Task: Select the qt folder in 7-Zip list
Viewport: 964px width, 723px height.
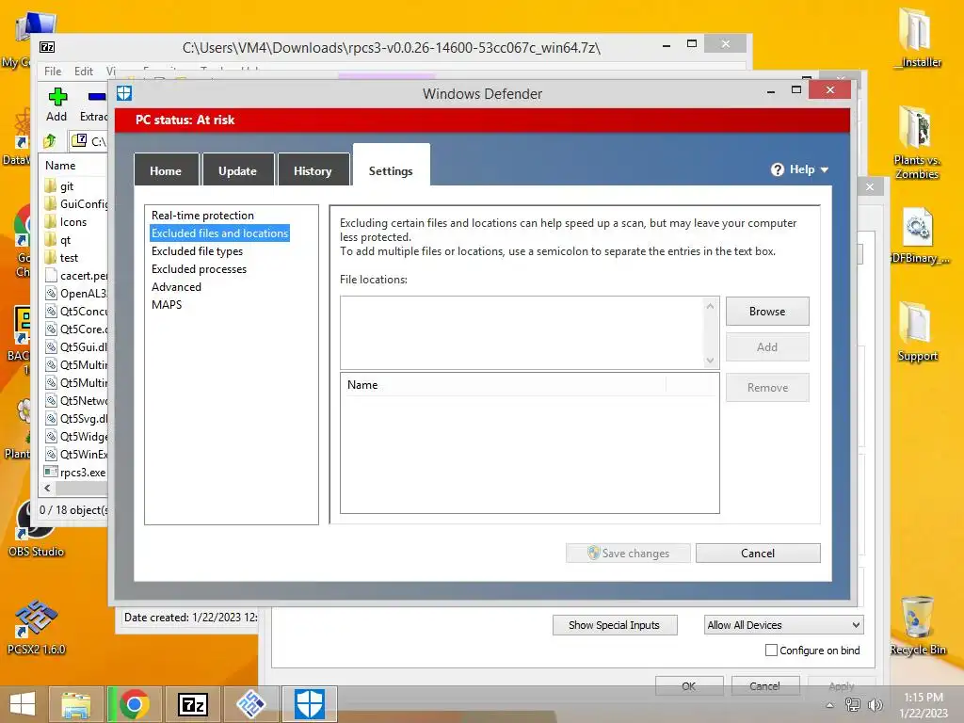Action: coord(65,240)
